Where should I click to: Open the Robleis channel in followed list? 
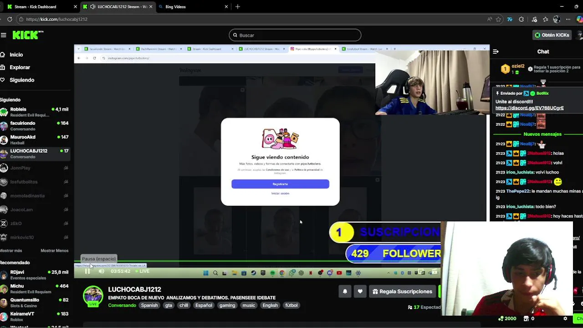pos(35,112)
